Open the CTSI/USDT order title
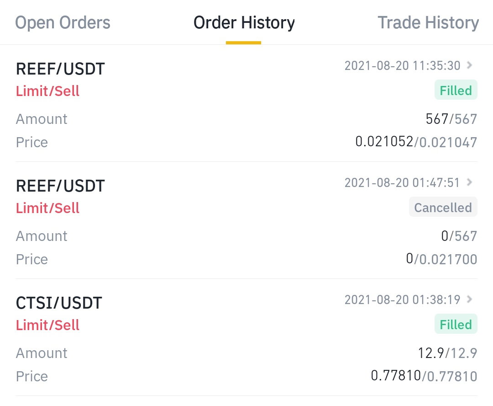Image resolution: width=493 pixels, height=406 pixels. coord(59,303)
